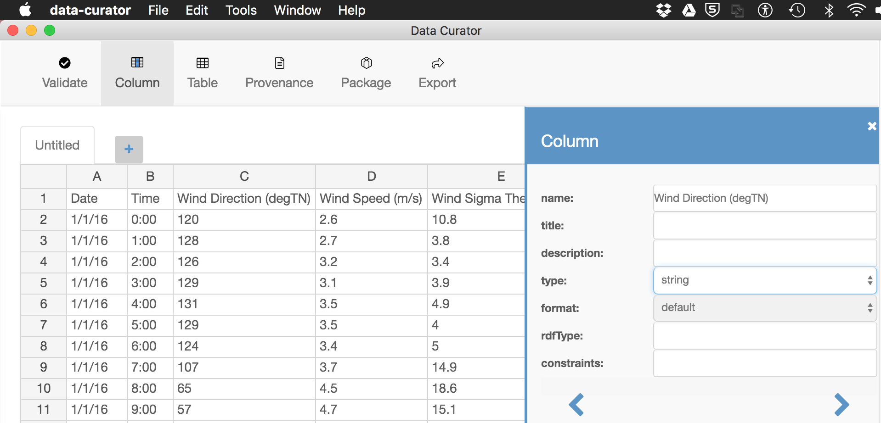This screenshot has height=423, width=881.
Task: Open the type dropdown showing string
Action: 765,280
